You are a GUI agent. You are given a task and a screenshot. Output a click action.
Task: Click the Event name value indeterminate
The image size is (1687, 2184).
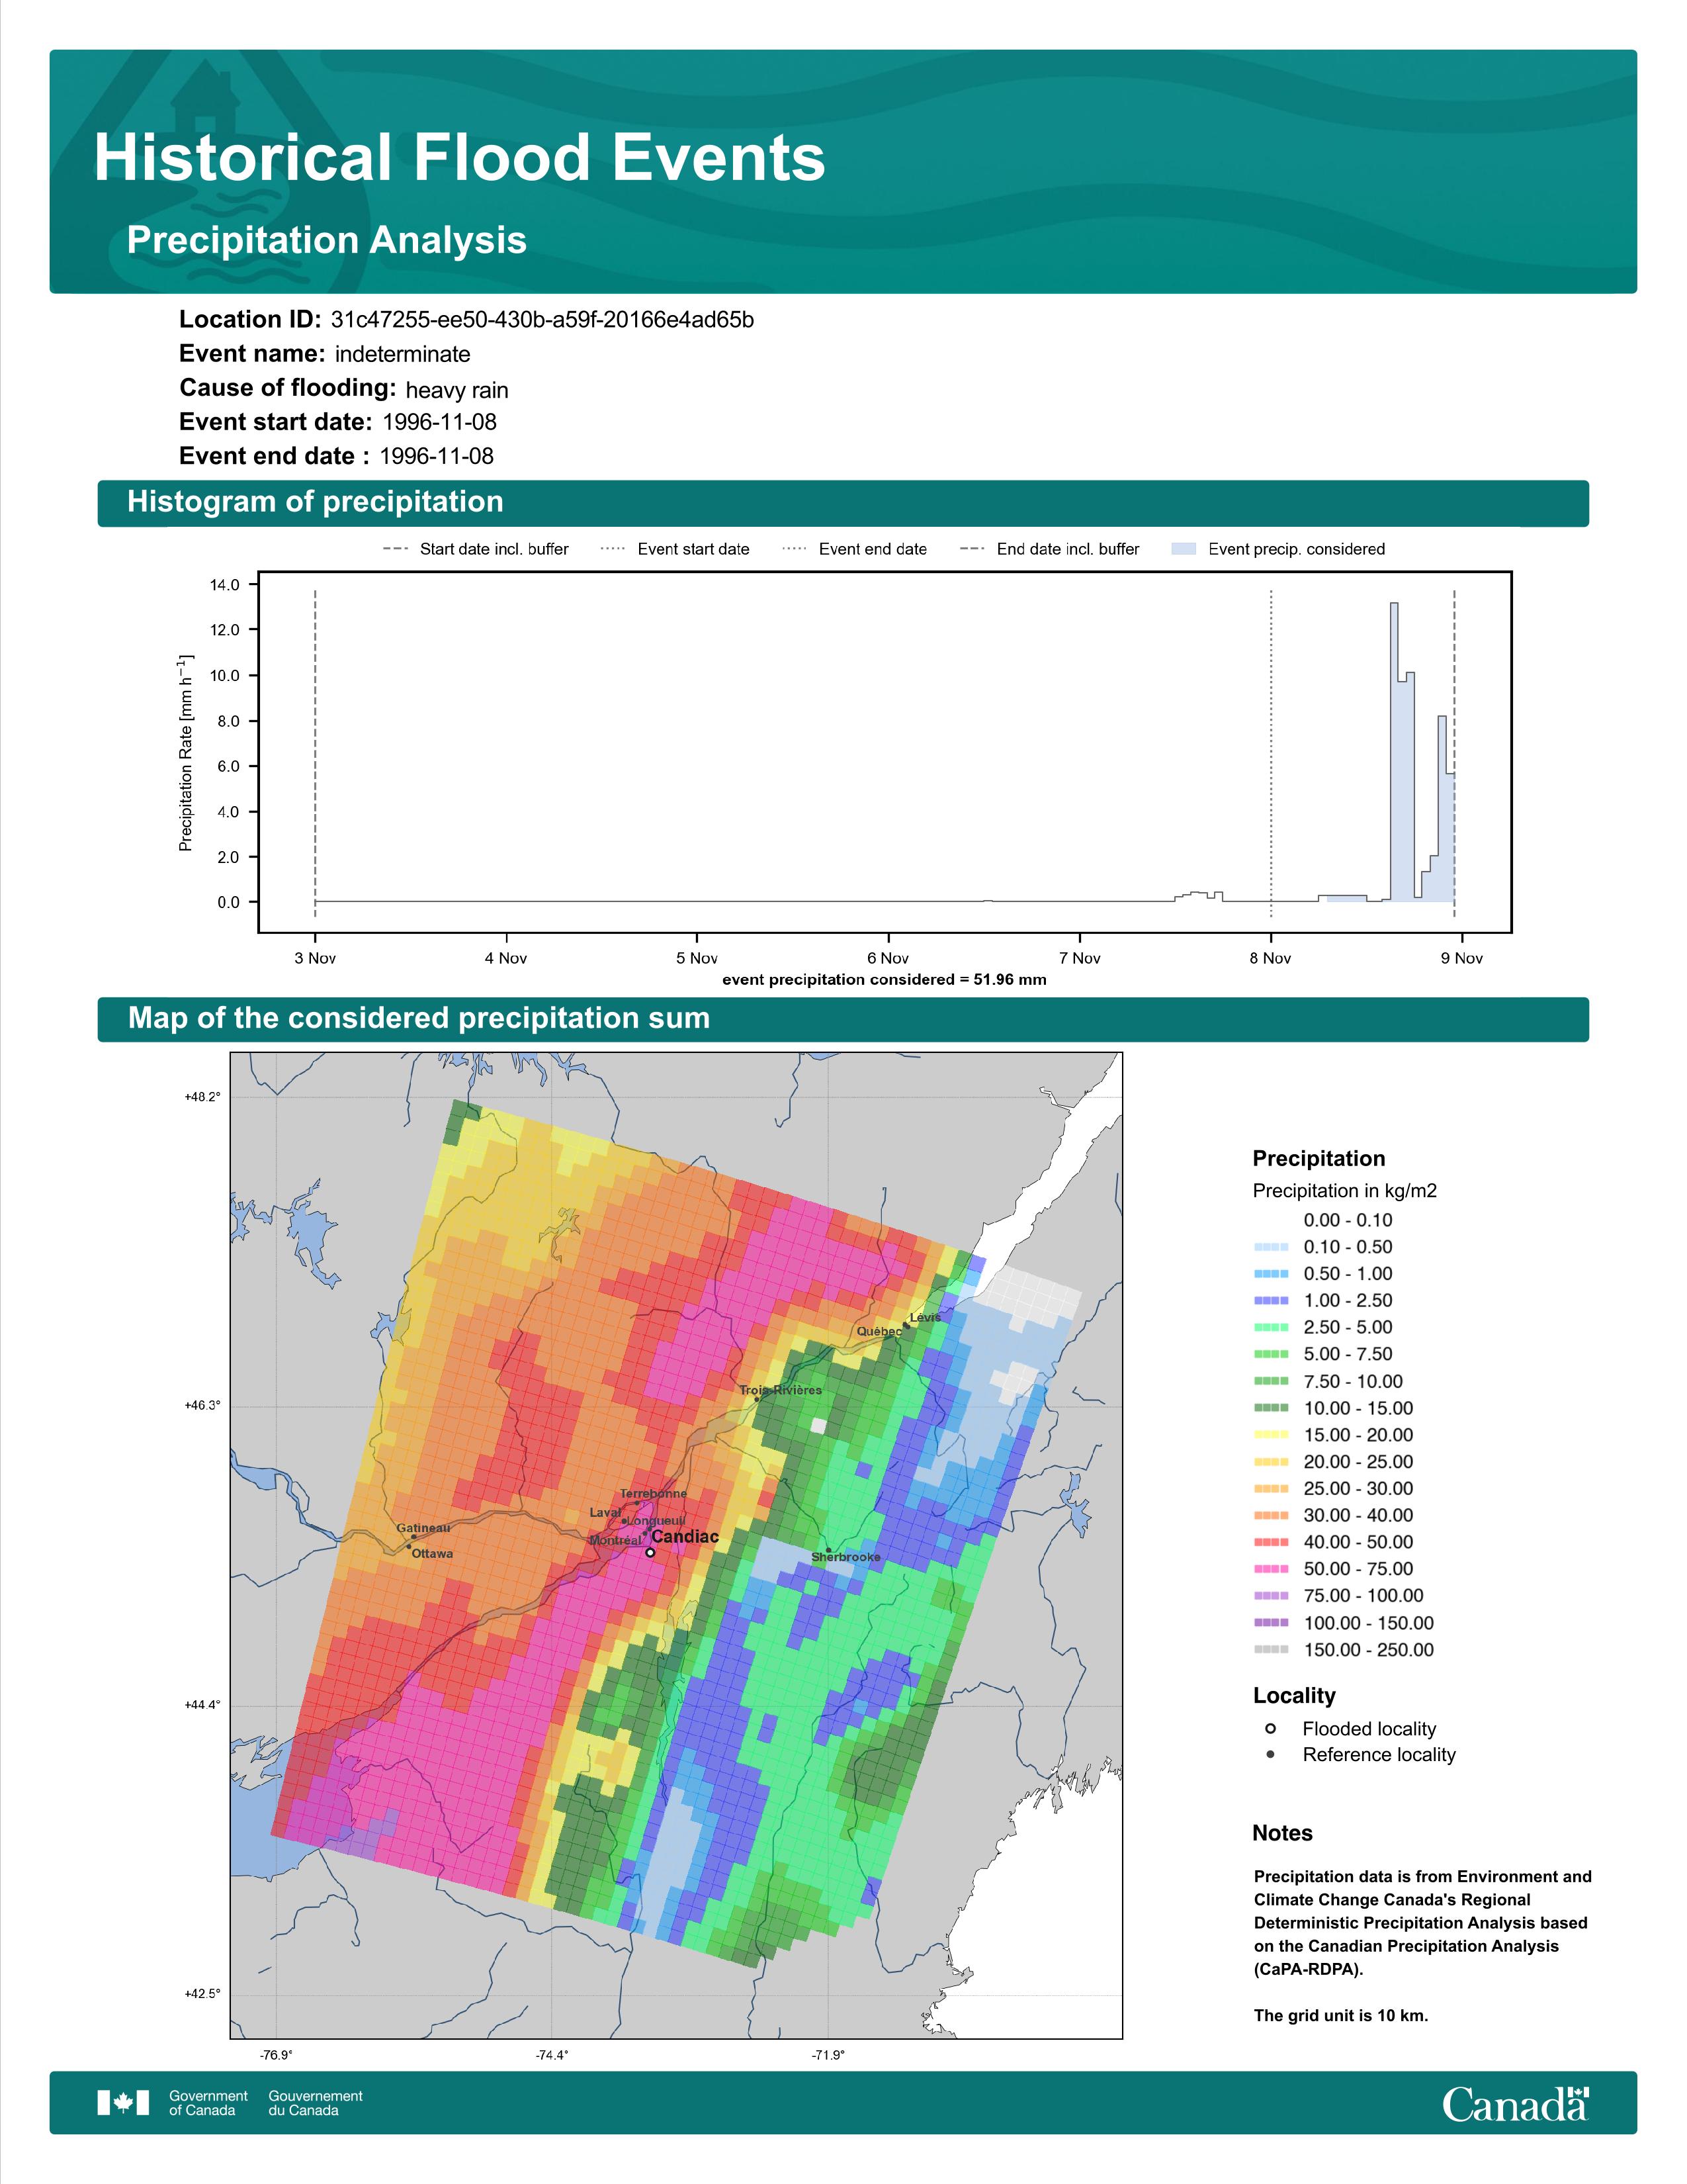coord(403,354)
